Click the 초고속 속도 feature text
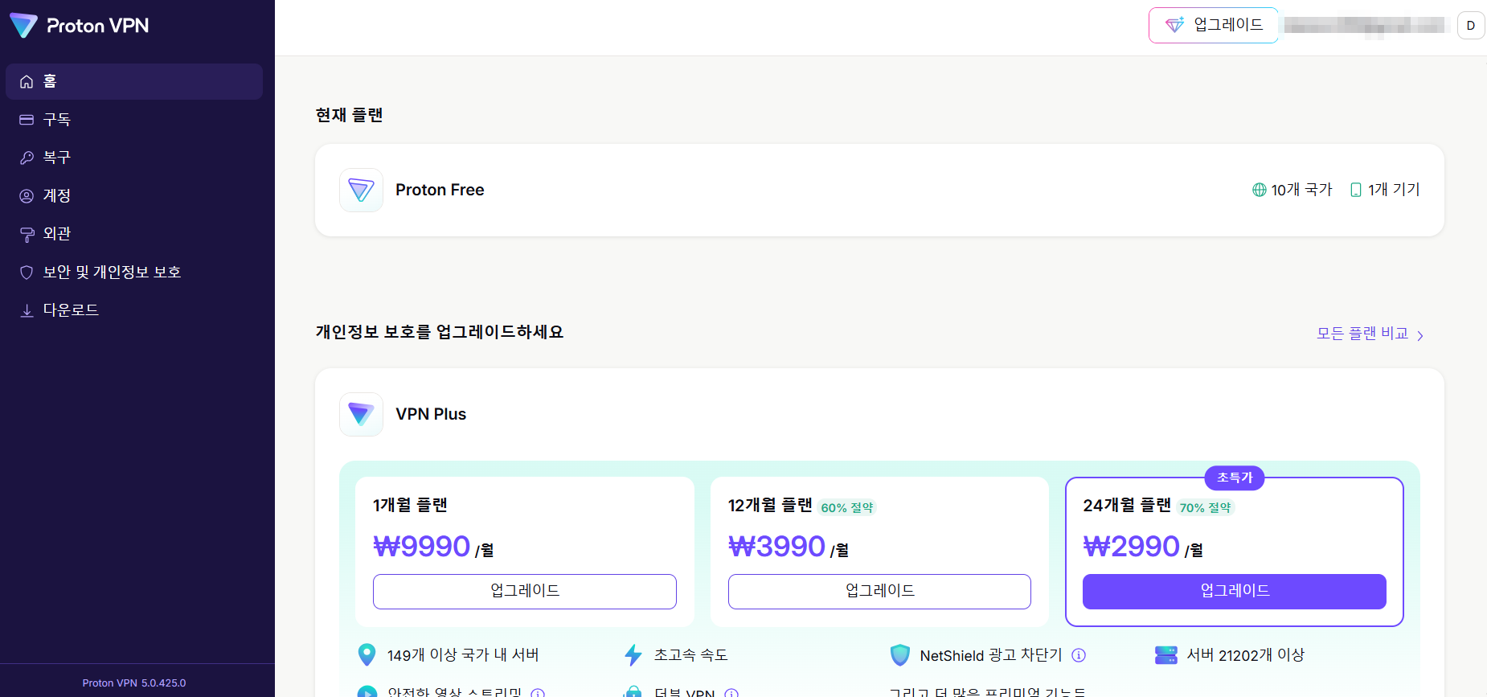 691,655
